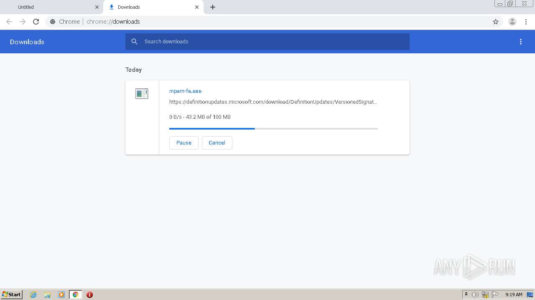Click the chrome://downloads address bar

274,22
